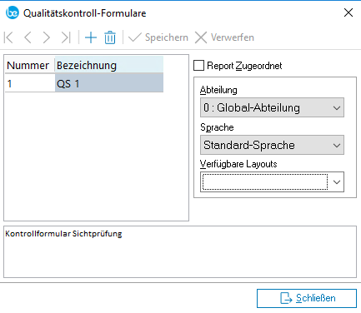Focus the Verfügbare Layouts text field

point(265,182)
